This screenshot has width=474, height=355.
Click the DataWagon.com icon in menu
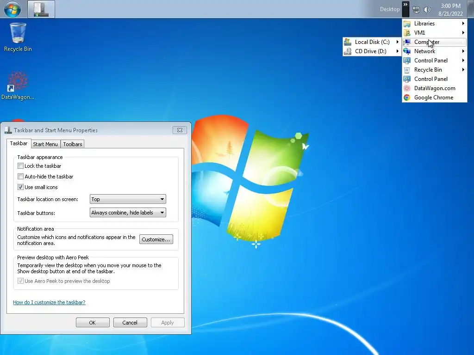(x=407, y=88)
